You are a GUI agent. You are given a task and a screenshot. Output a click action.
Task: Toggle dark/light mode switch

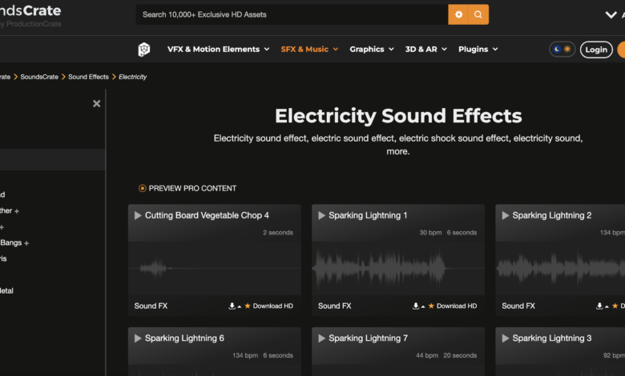(562, 50)
